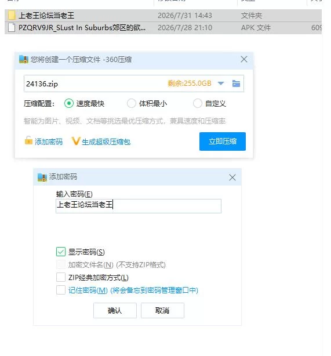Click the 输入密码(E) password field

tap(139, 206)
